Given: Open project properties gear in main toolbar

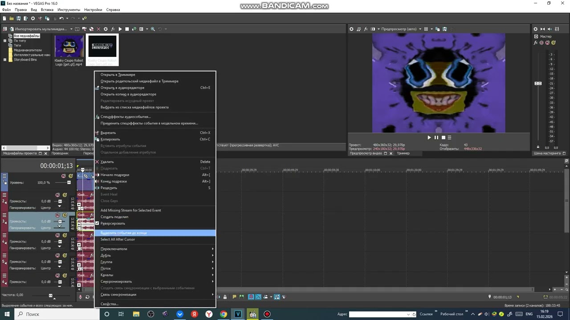Looking at the screenshot, I should (x=33, y=18).
